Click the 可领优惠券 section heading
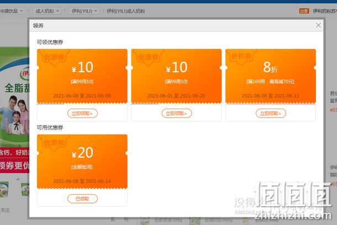 coord(50,42)
